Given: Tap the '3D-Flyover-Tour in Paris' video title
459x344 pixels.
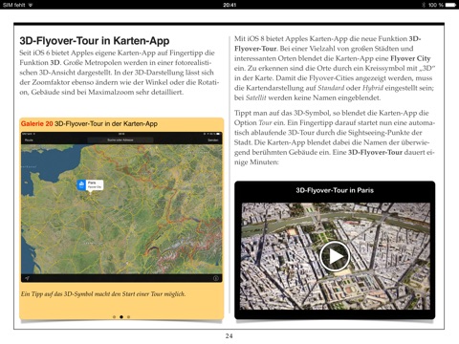Looking at the screenshot, I should [x=335, y=190].
